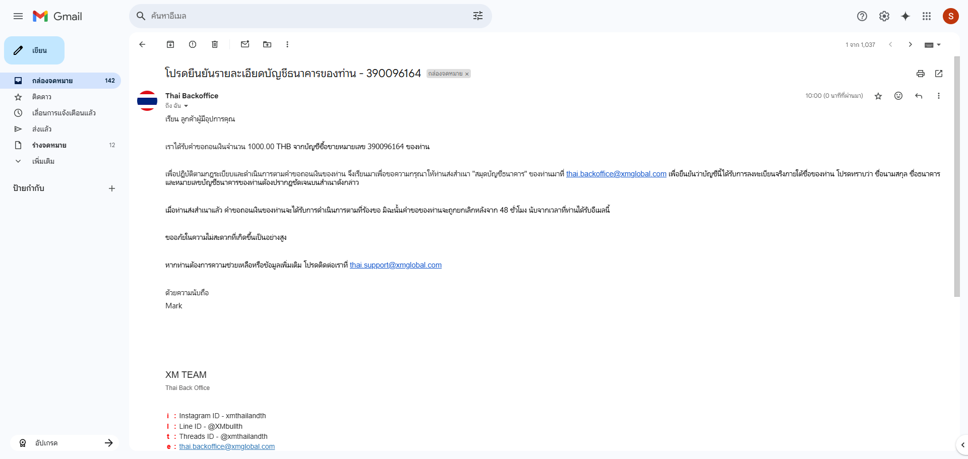
Task: Star this message
Action: (878, 96)
